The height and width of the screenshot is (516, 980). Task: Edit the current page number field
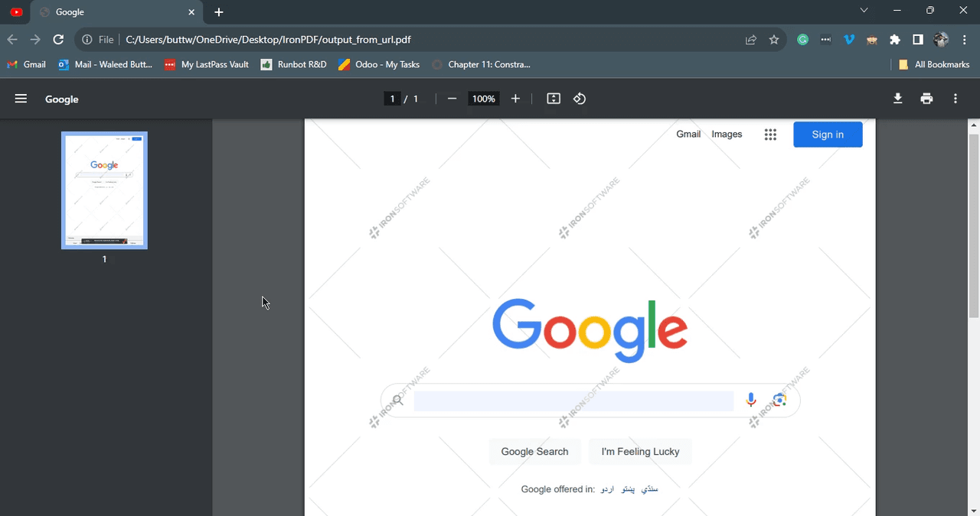click(392, 99)
